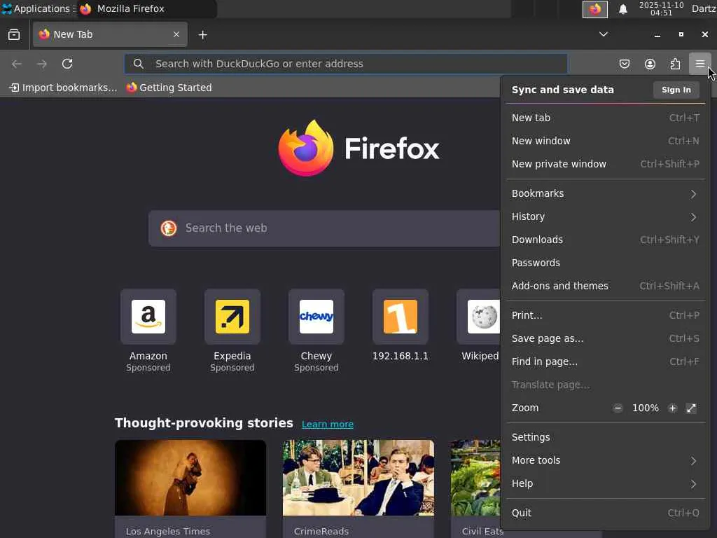This screenshot has width=717, height=538.
Task: Open CrimeReads story thumbnail
Action: (358, 478)
